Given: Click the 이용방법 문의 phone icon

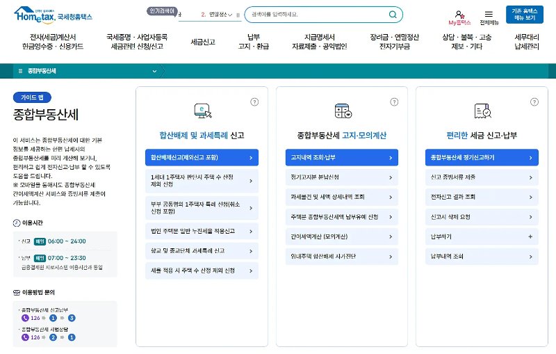Looking at the screenshot, I should (17, 292).
